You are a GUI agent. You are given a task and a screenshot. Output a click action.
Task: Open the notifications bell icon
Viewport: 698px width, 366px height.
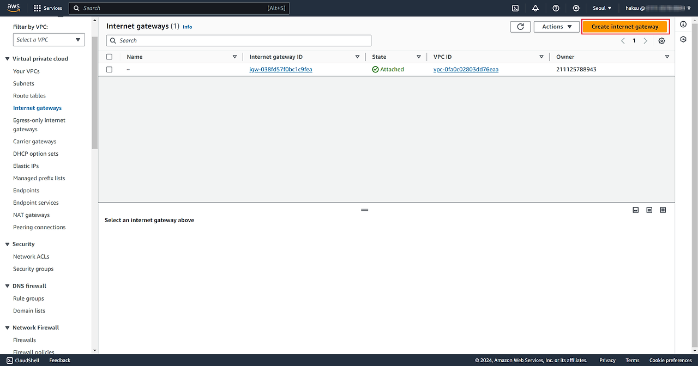[x=535, y=8]
